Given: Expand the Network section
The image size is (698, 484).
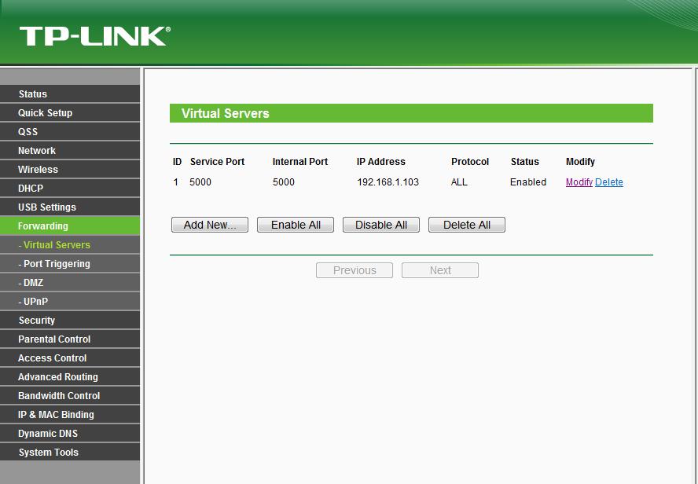Looking at the screenshot, I should point(37,151).
